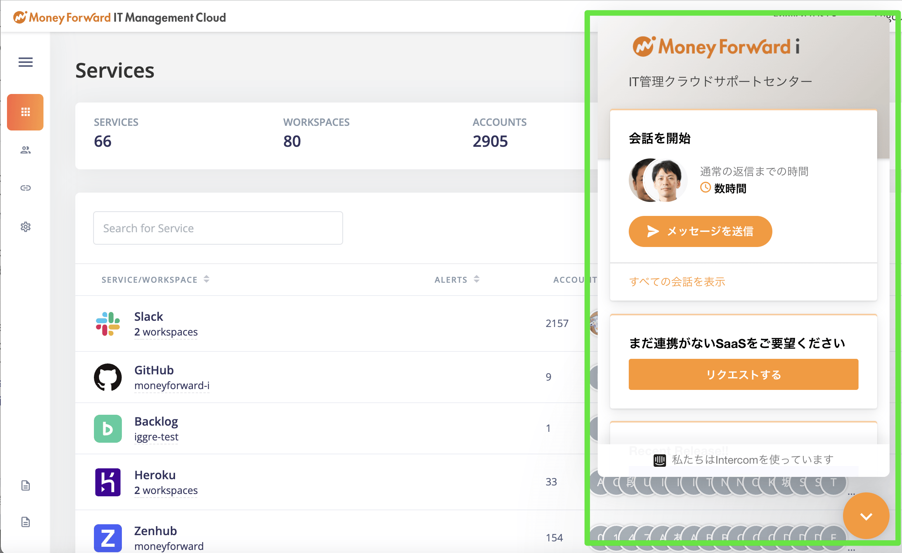This screenshot has width=902, height=553.
Task: Open the hamburger menu in the sidebar
Action: pyautogui.click(x=26, y=62)
